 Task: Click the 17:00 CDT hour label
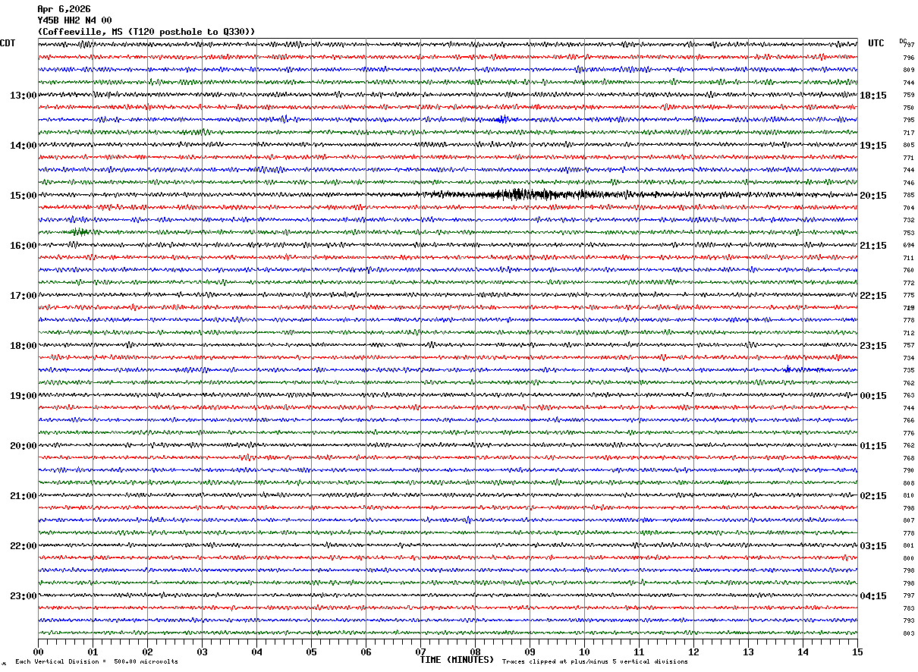pyautogui.click(x=24, y=296)
